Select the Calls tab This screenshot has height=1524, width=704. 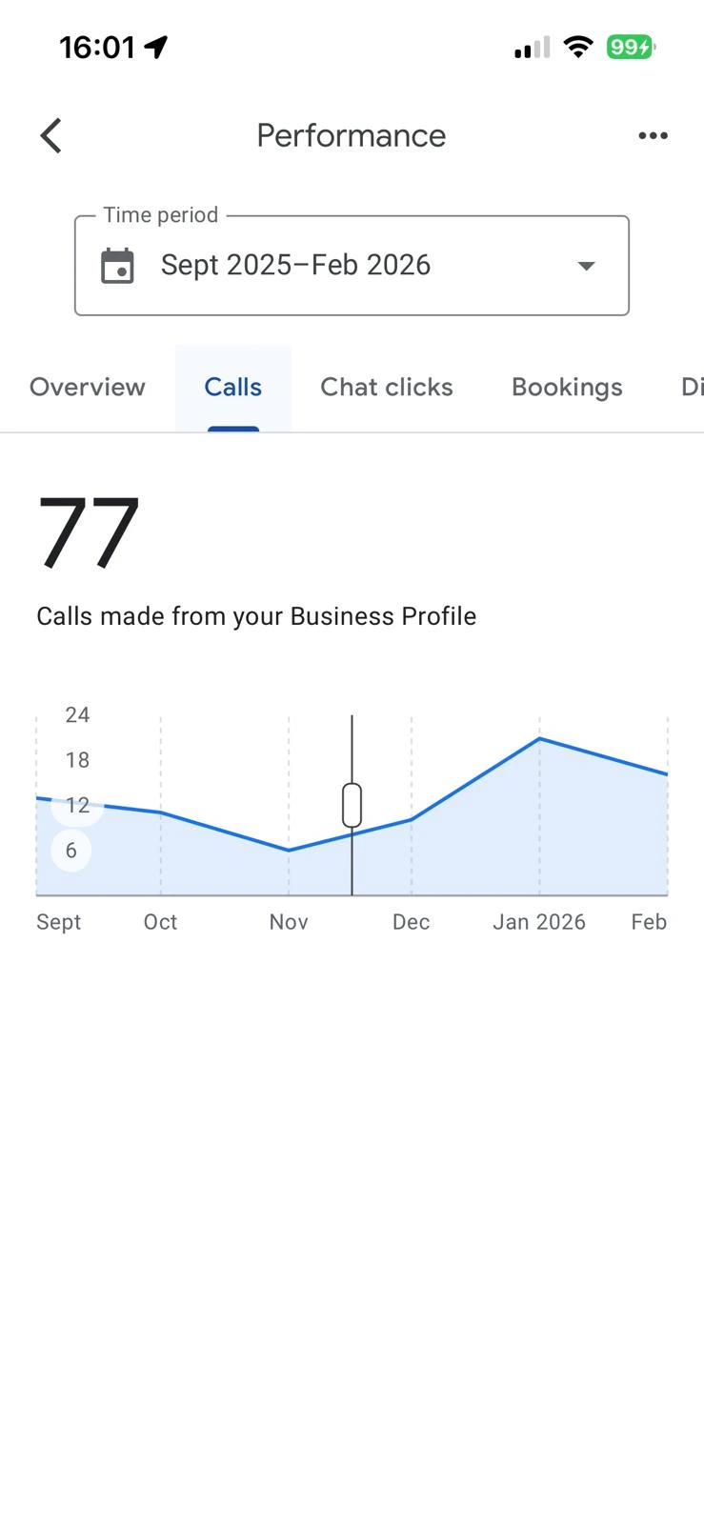pos(233,388)
